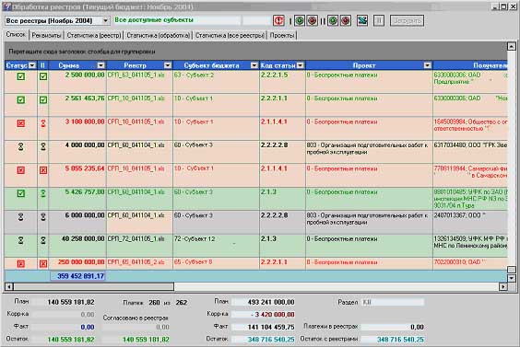
Task: Click the Получатель column header
Action: (470, 65)
